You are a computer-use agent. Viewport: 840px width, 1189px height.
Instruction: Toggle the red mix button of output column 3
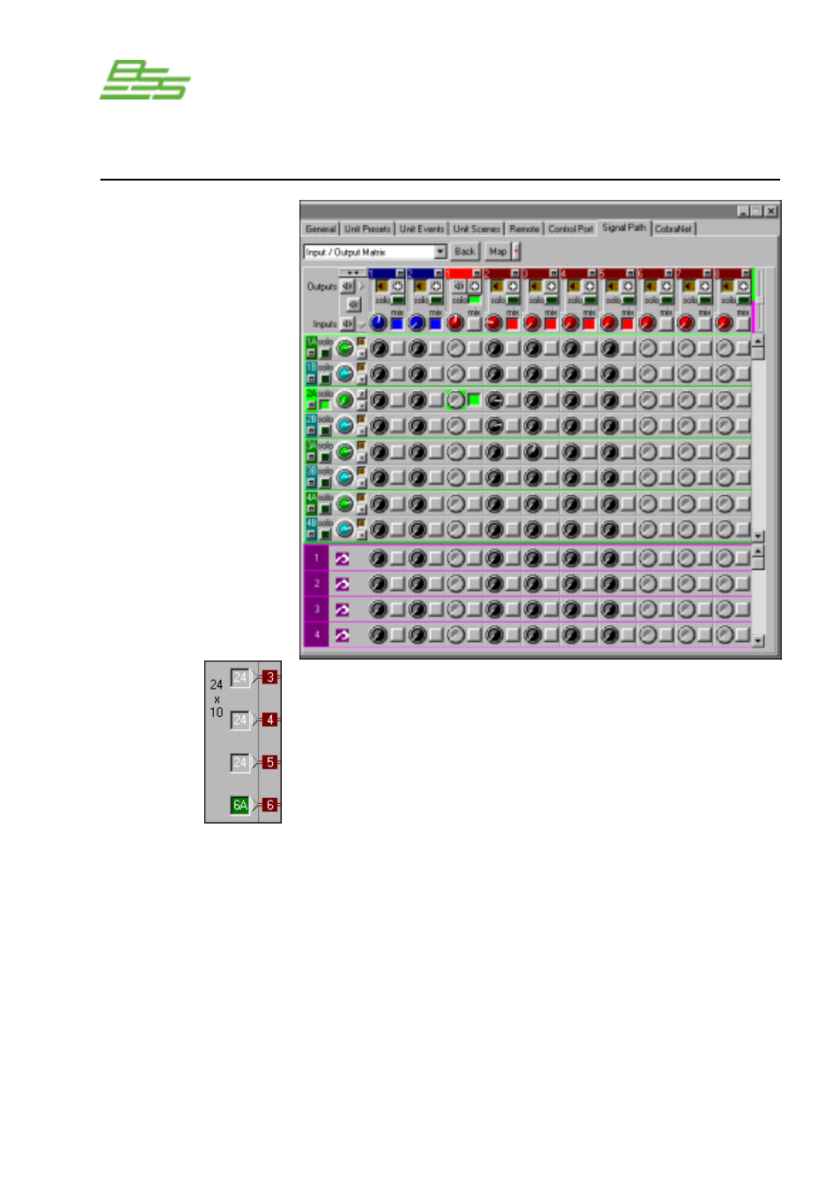(551, 324)
